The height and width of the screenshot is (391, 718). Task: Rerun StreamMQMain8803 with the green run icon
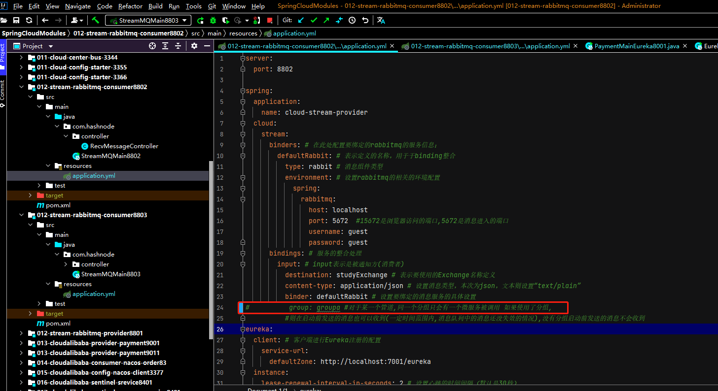tap(200, 20)
